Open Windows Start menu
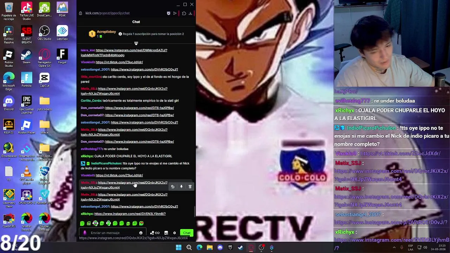450x253 pixels. click(x=179, y=247)
